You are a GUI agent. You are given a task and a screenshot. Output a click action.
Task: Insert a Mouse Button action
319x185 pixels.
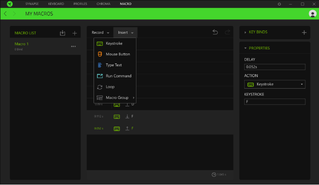point(115,54)
